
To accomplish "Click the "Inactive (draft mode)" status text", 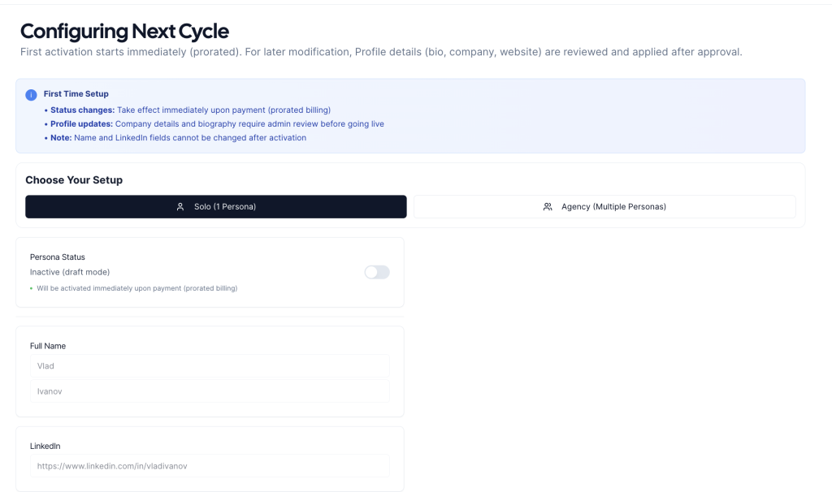I will [x=70, y=272].
